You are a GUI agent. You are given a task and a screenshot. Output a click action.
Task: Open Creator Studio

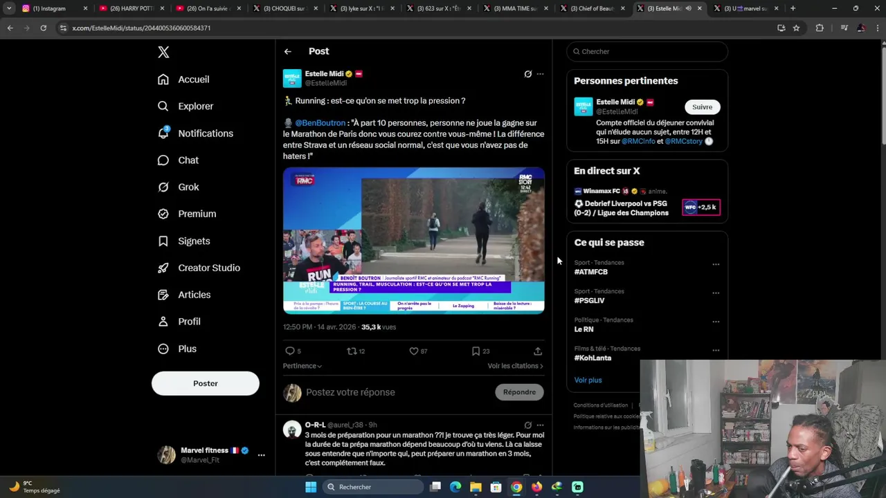(199, 268)
